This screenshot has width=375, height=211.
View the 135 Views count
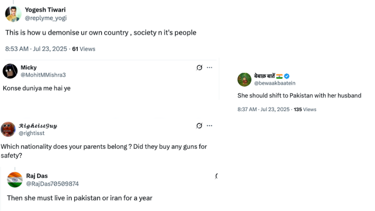305,109
